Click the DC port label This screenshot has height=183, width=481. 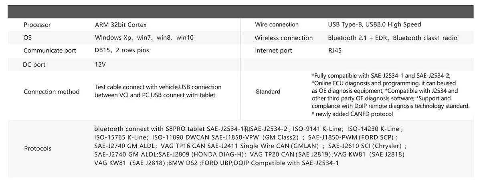coord(34,65)
